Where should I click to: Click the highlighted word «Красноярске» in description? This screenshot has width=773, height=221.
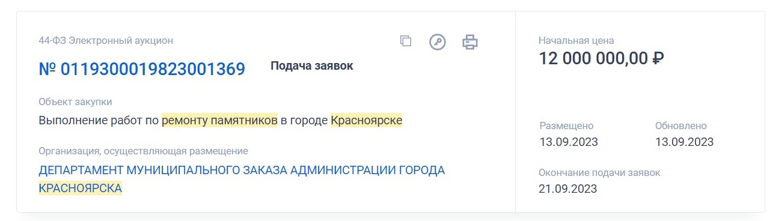(367, 121)
